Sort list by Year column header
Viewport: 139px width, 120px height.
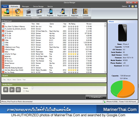[65, 24]
